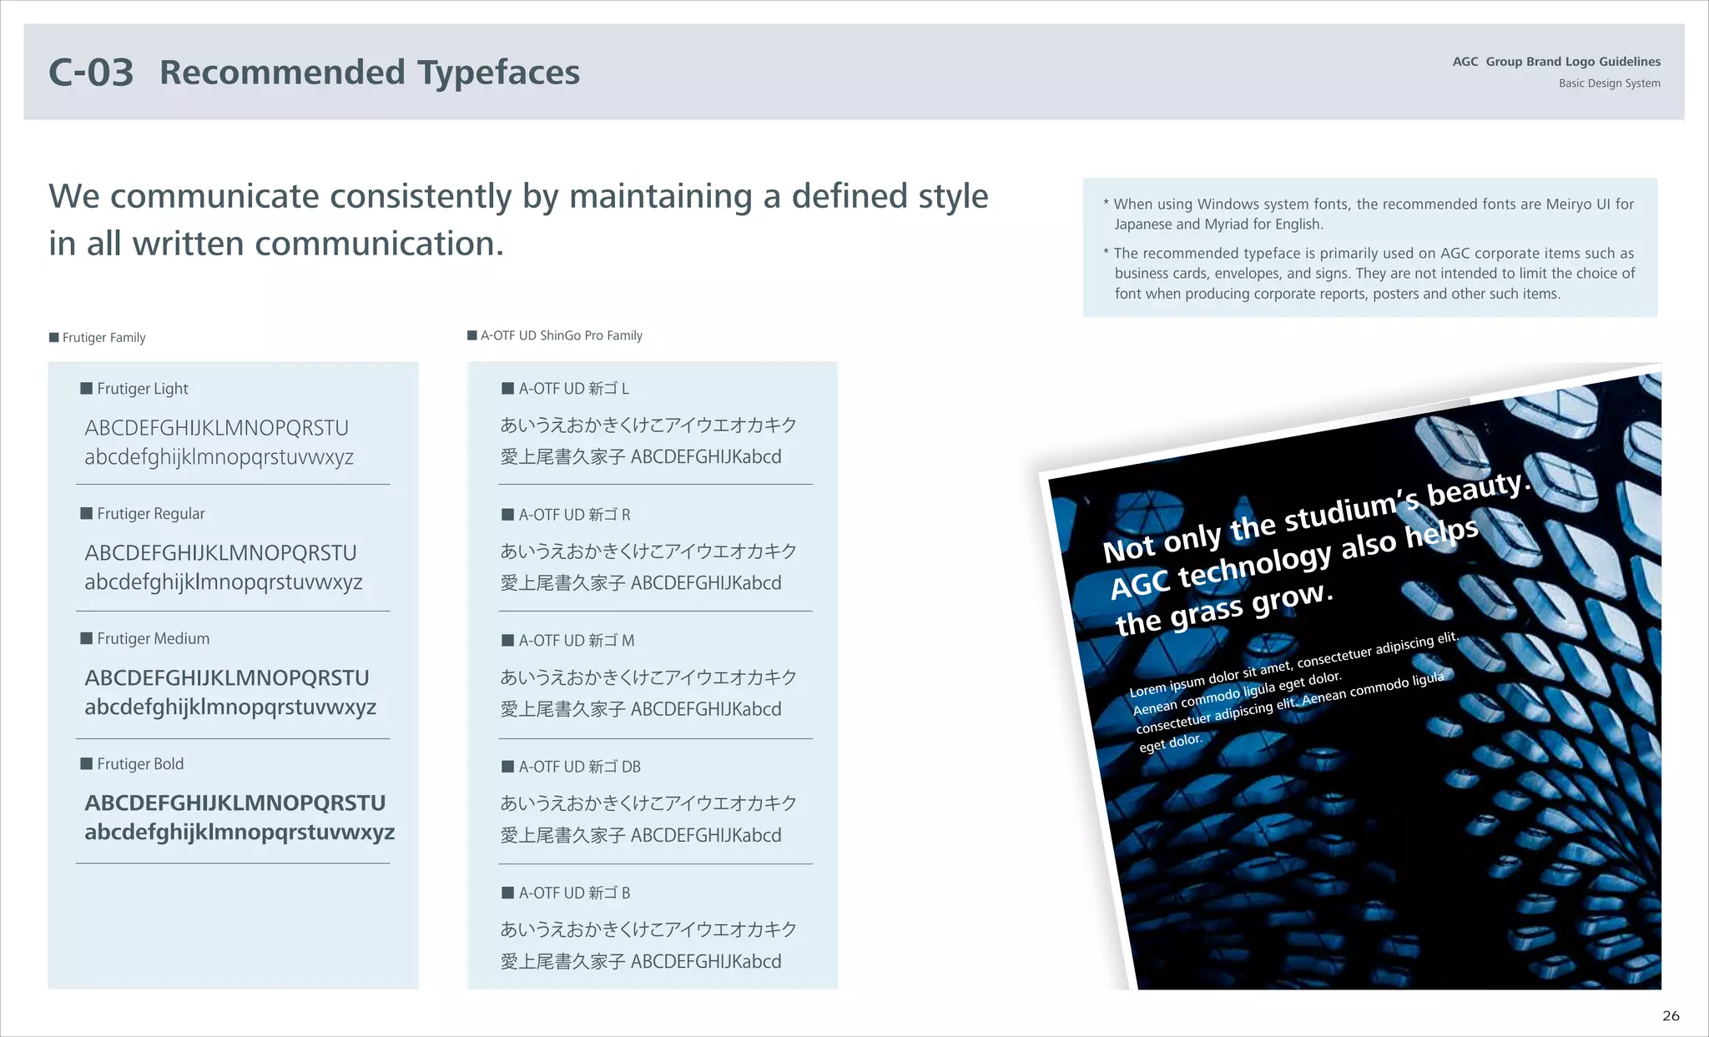Click the 'C-03' section code
This screenshot has height=1037, width=1709.
click(91, 73)
